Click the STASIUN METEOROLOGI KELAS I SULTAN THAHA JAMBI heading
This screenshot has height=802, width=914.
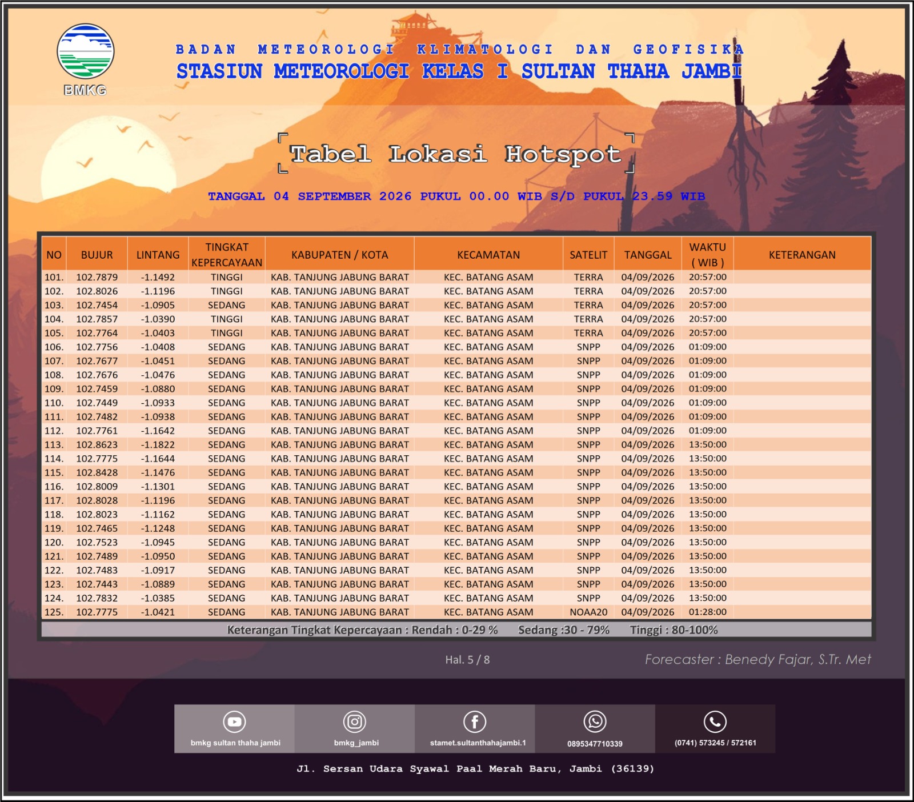point(459,71)
